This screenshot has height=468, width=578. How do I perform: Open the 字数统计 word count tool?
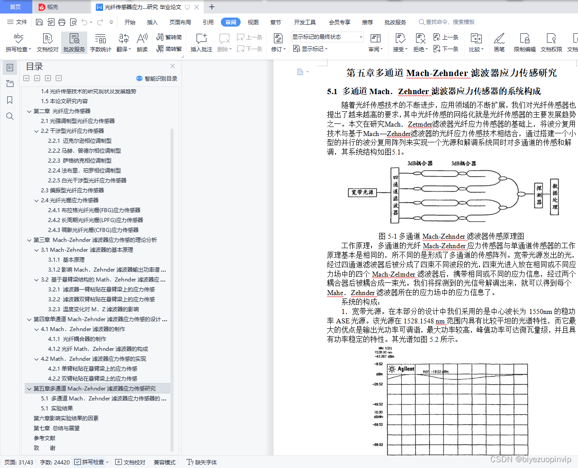(x=101, y=43)
